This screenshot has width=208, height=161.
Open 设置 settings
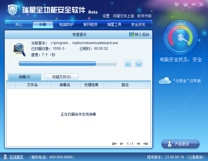tap(106, 16)
